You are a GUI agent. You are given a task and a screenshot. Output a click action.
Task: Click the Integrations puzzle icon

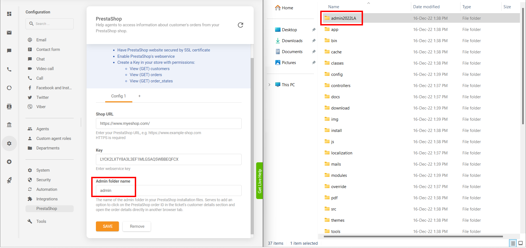click(x=30, y=199)
